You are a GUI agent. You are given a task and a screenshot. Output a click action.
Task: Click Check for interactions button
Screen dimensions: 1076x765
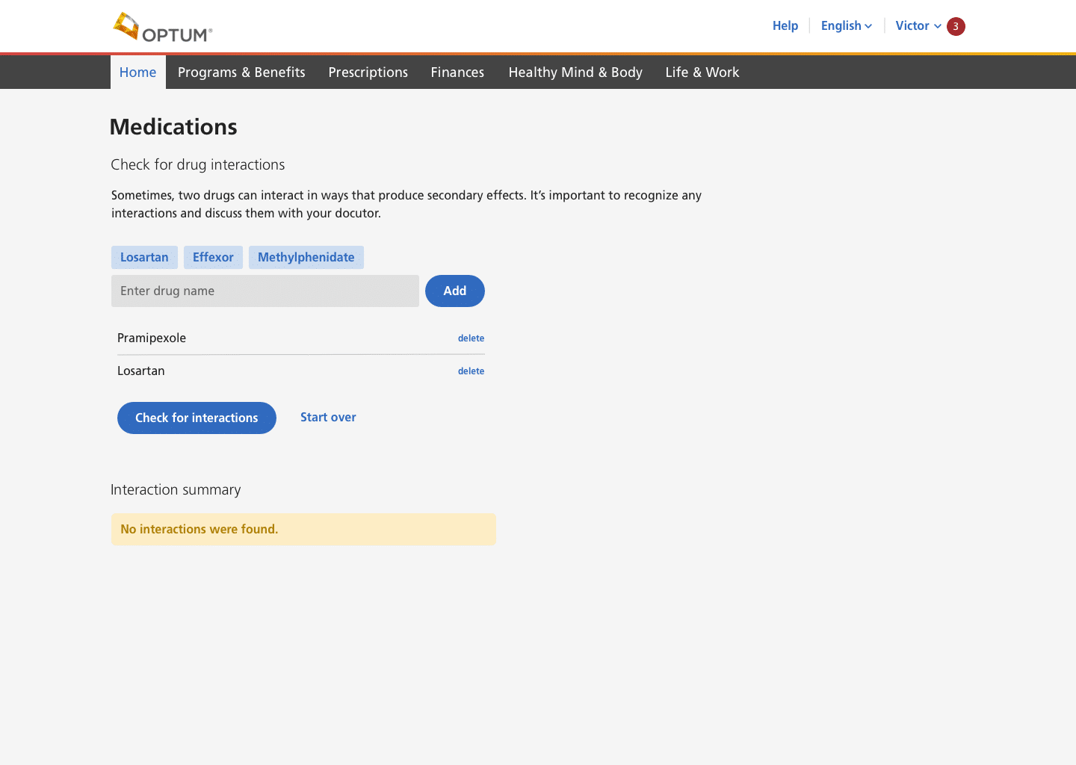pyautogui.click(x=197, y=418)
